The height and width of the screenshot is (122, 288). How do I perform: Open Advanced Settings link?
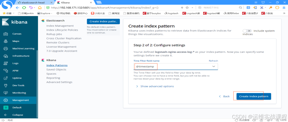[59, 82]
